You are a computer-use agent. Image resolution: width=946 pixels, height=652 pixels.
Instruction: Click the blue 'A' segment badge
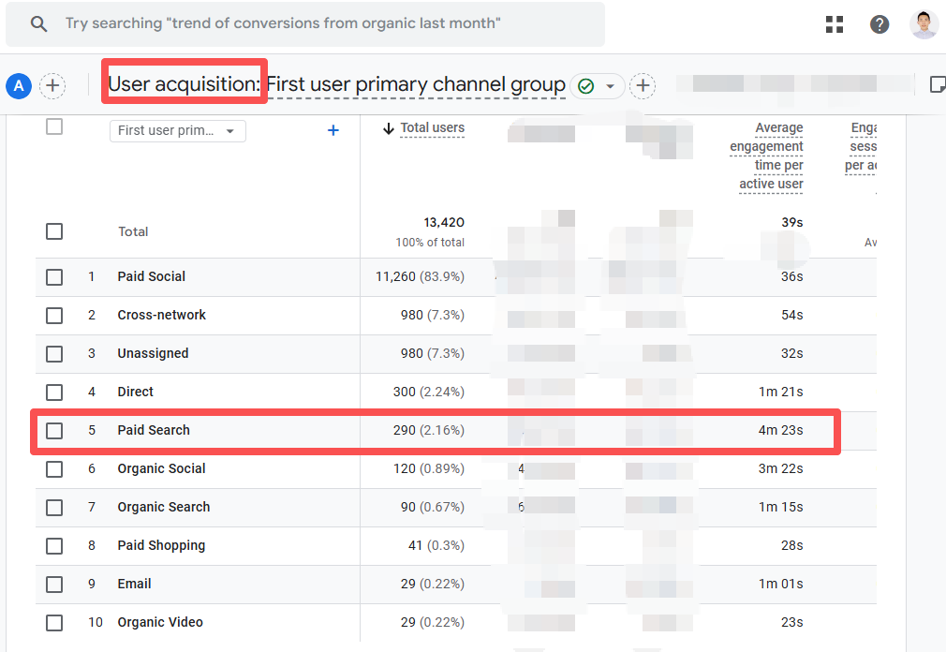pyautogui.click(x=19, y=86)
